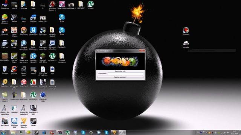Image resolution: width=241 pixels, height=135 pixels.
Task: Click the graffiti logo banner in dialog
Action: (x=120, y=61)
